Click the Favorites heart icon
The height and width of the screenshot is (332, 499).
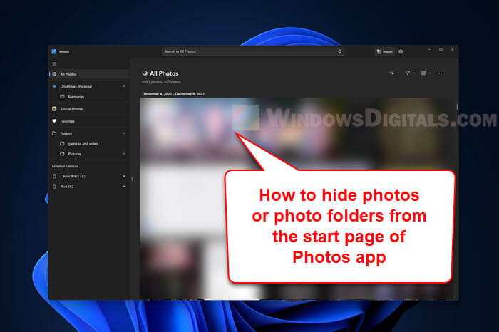(54, 121)
